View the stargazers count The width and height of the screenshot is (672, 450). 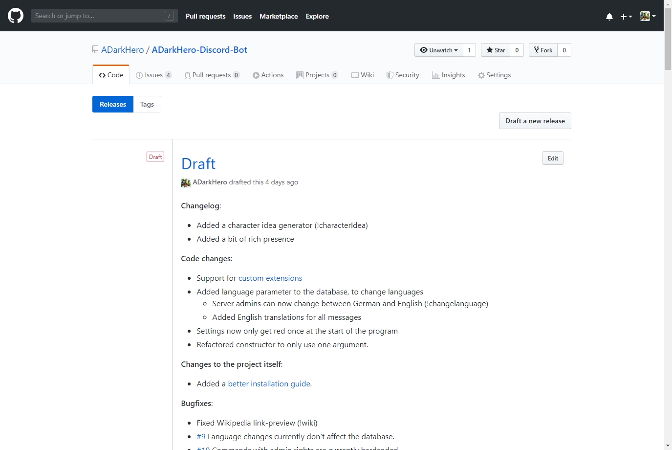click(x=517, y=50)
